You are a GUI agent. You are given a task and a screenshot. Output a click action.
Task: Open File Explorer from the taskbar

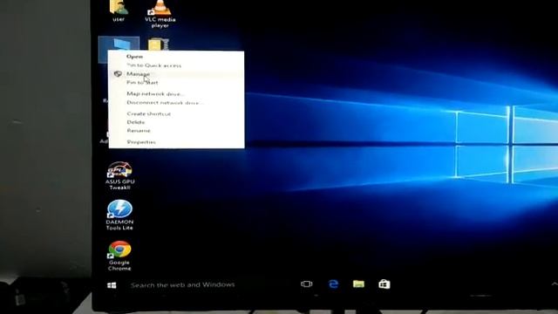tap(358, 283)
